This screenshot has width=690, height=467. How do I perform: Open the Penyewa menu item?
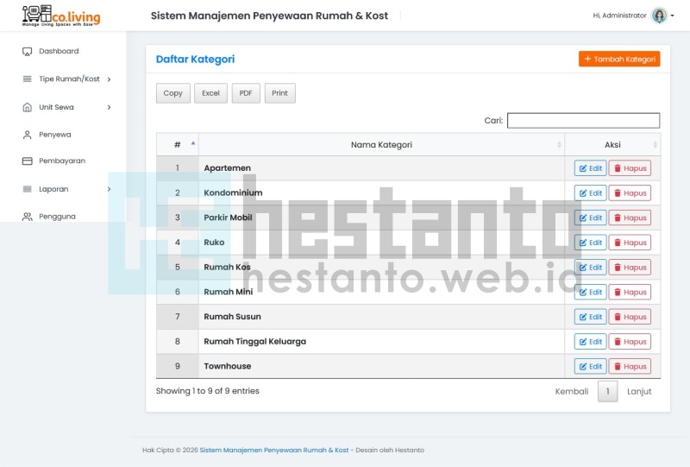click(55, 135)
